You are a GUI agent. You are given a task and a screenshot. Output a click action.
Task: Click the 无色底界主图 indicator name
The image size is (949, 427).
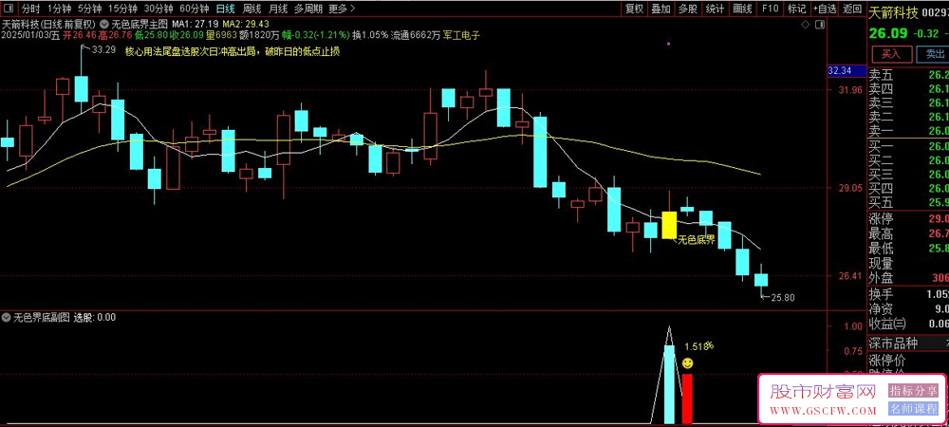point(140,25)
